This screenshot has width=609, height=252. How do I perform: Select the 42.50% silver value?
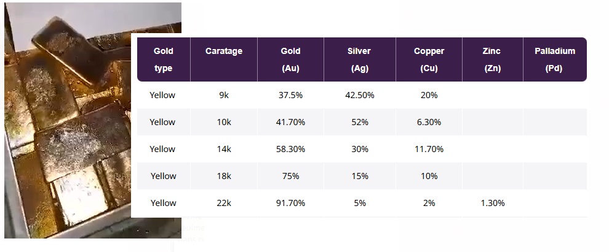(x=359, y=95)
